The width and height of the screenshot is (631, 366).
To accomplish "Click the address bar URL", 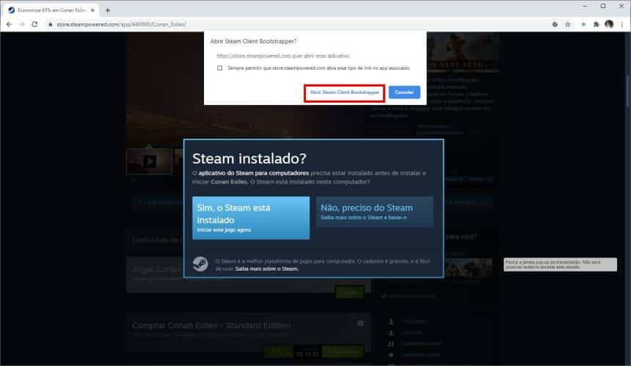I will (121, 24).
